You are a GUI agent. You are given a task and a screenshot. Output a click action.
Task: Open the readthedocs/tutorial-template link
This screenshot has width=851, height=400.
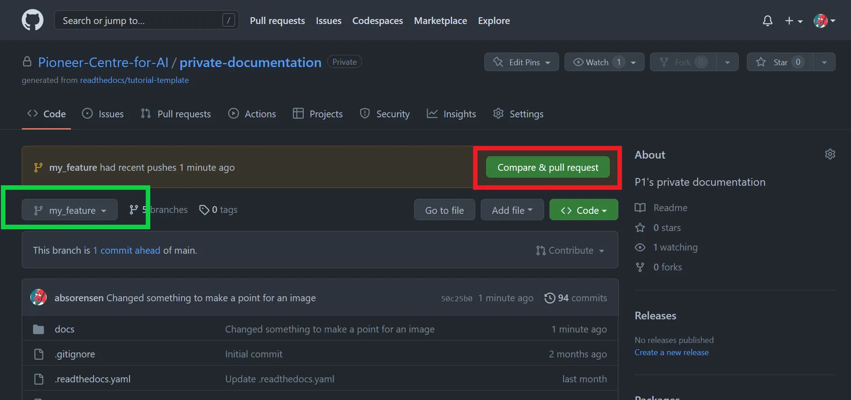tap(134, 80)
